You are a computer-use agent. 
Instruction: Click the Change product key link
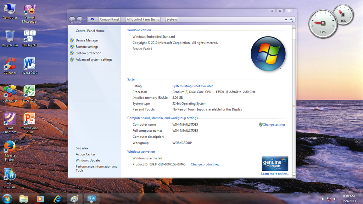205,164
